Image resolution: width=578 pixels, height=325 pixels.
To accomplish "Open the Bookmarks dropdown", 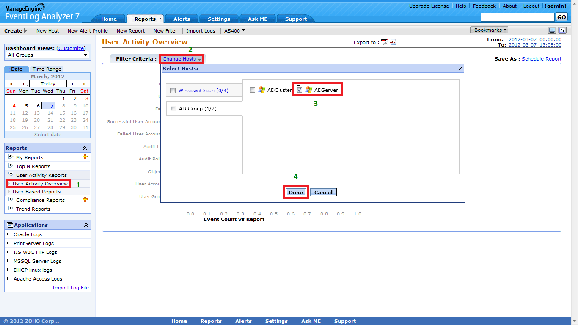I will (x=489, y=30).
